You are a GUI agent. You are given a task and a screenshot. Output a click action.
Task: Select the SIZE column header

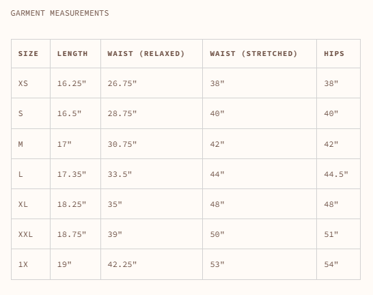tap(28, 54)
